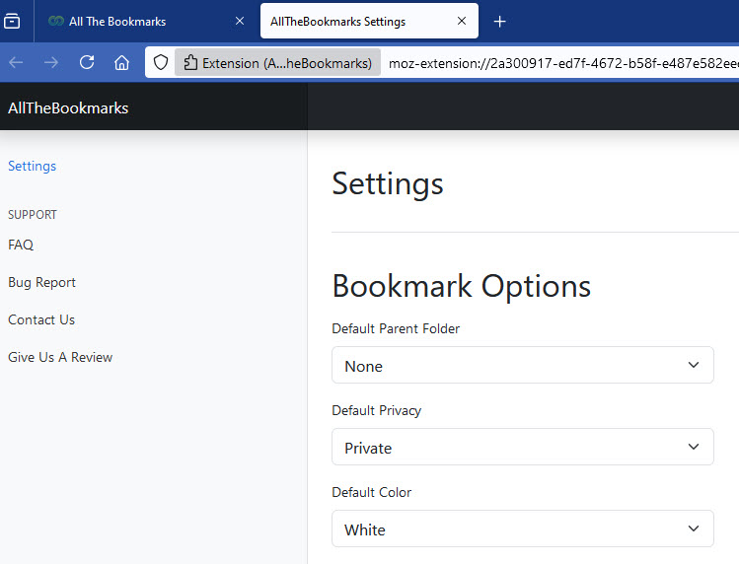
Task: Click the Extension (A...heBookmarks) identity badge
Action: coord(277,63)
